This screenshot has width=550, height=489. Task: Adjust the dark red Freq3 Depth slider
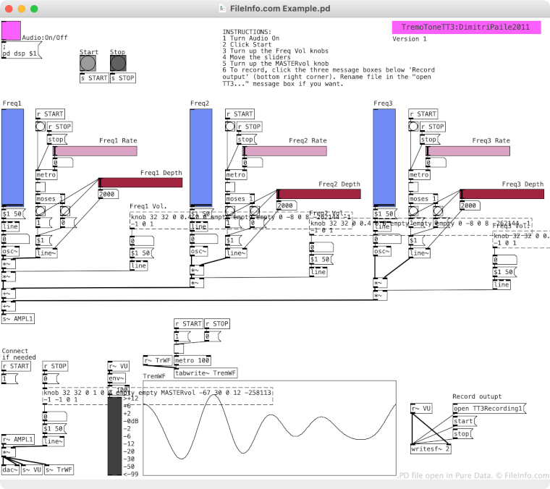tap(502, 194)
